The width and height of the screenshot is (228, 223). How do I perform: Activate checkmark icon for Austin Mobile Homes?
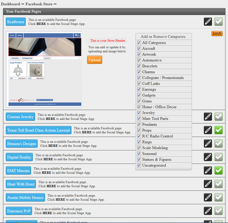coord(219,197)
